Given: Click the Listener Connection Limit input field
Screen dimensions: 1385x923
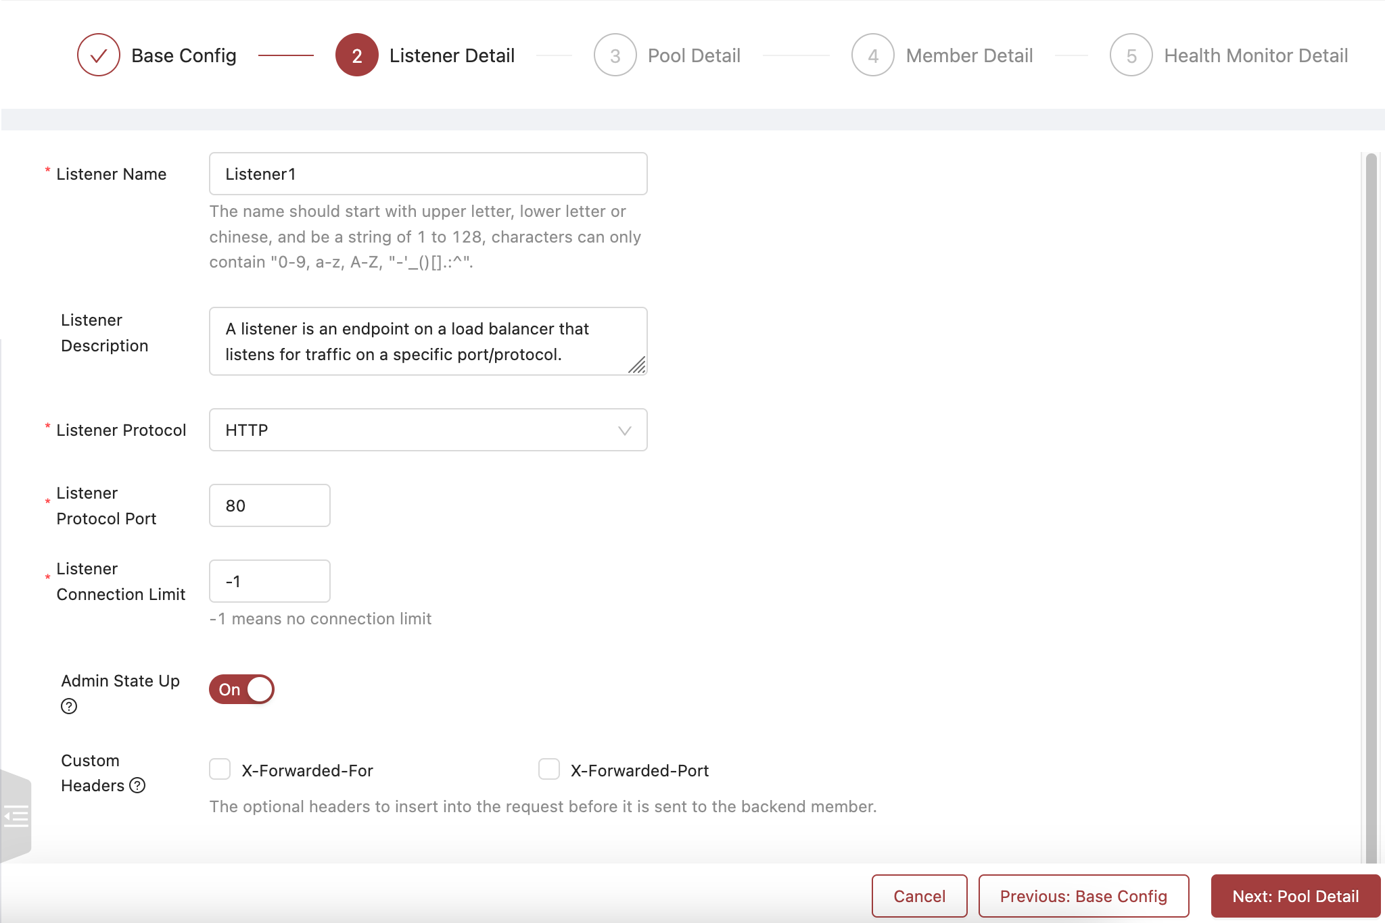Looking at the screenshot, I should [269, 581].
